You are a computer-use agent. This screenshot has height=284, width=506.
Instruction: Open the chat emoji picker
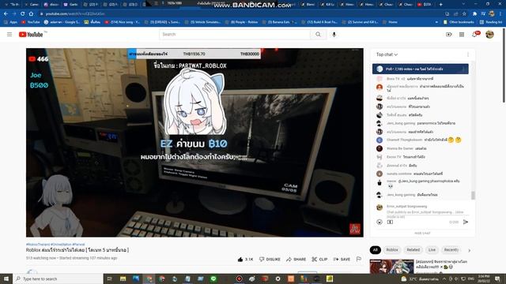pyautogui.click(x=379, y=222)
